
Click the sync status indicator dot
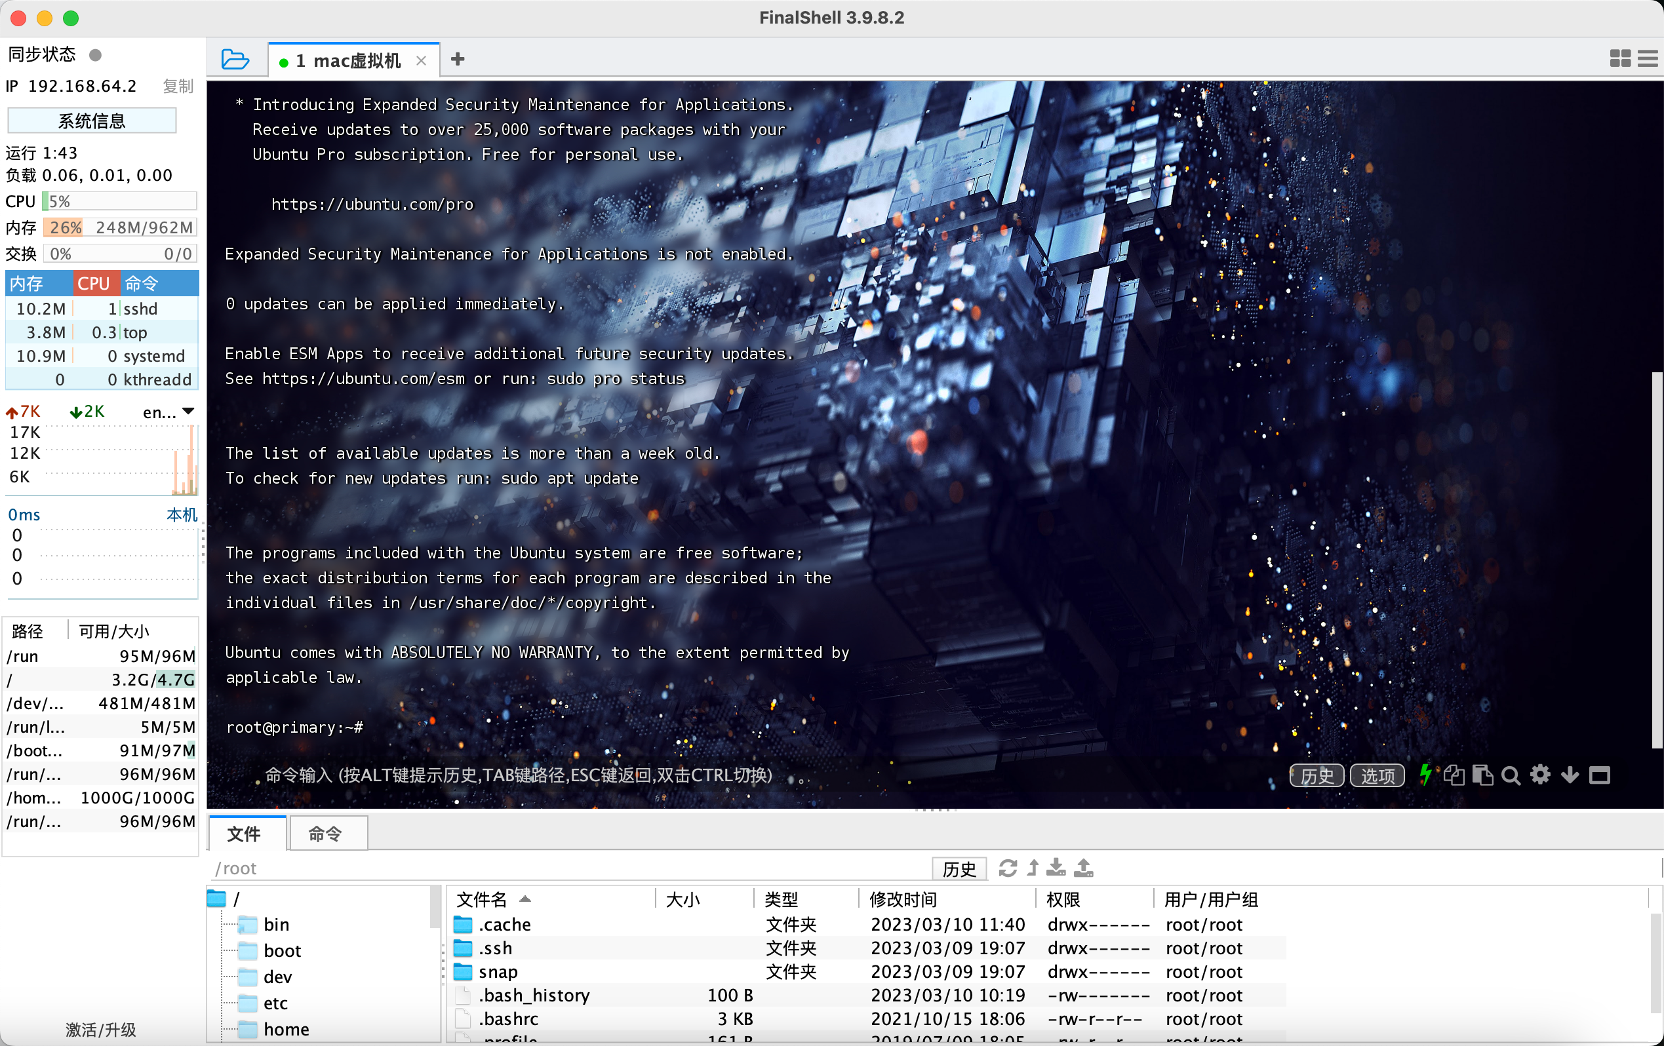pos(95,54)
